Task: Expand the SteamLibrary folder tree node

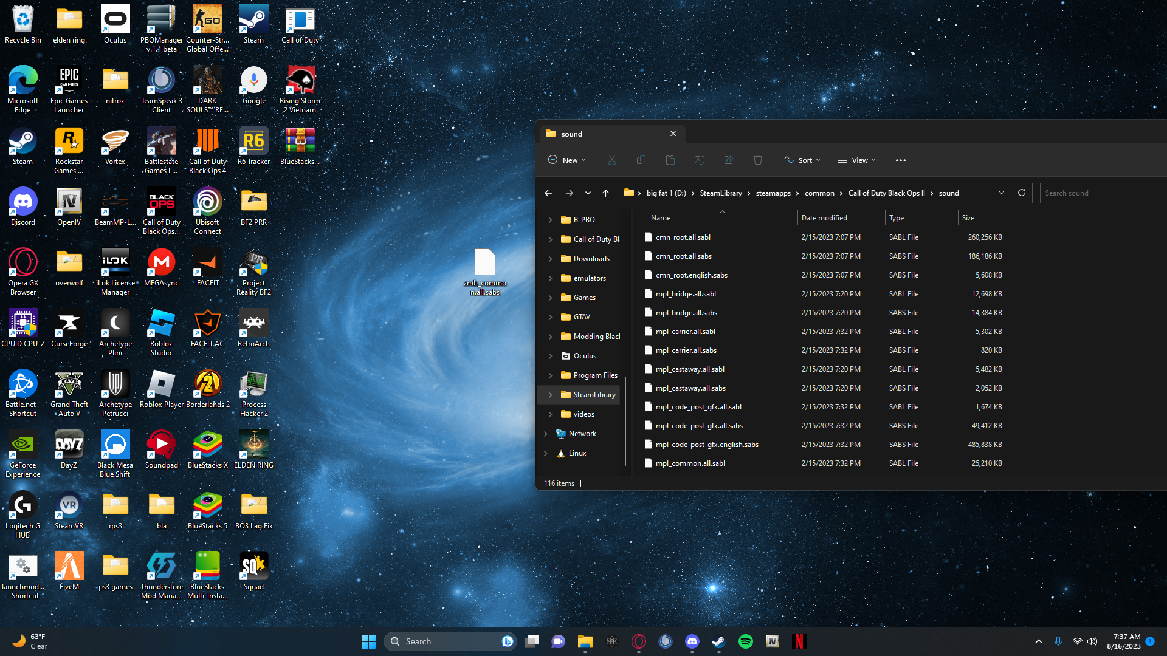Action: pos(550,395)
